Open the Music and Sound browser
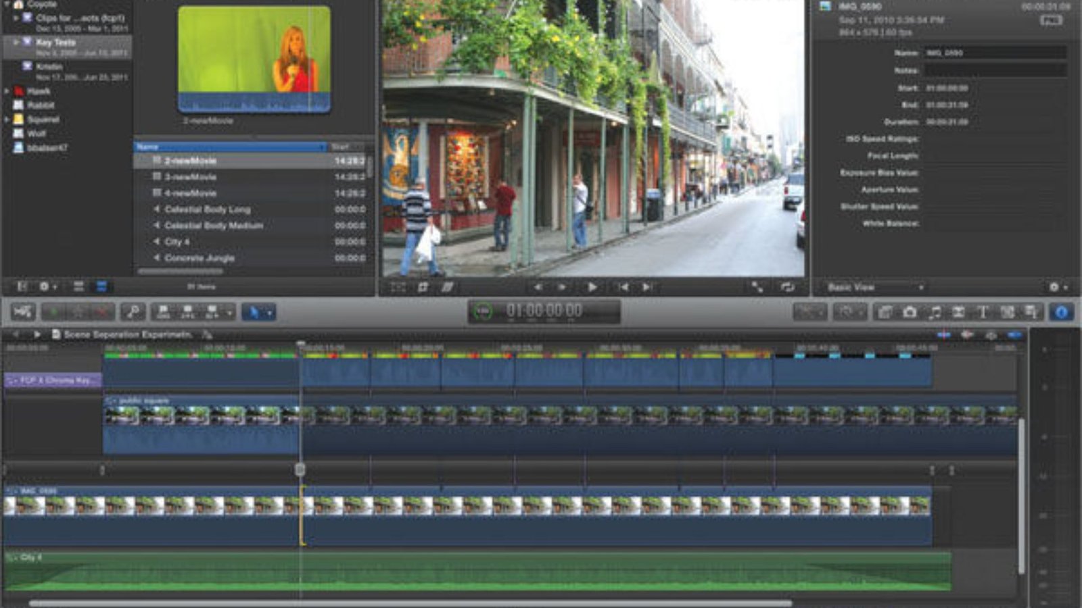 point(935,312)
